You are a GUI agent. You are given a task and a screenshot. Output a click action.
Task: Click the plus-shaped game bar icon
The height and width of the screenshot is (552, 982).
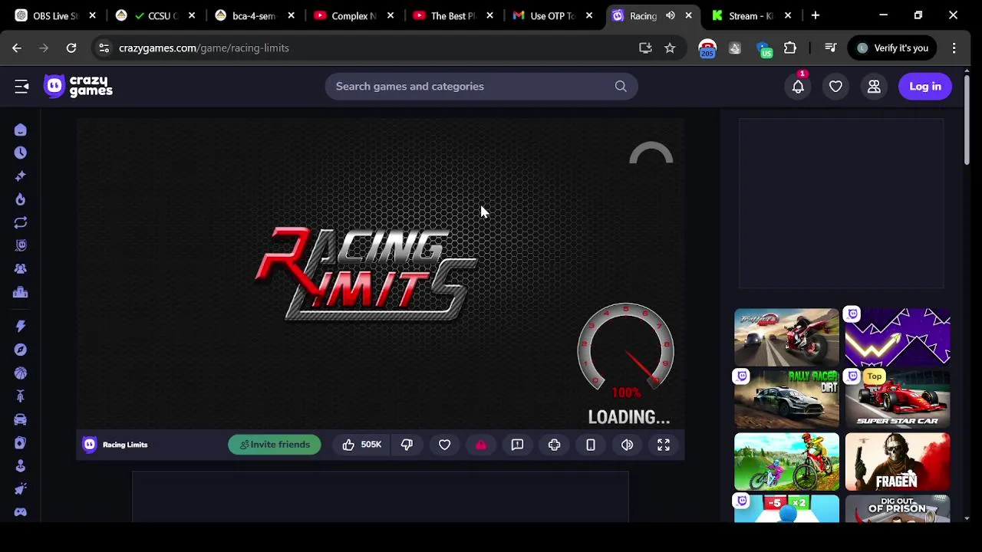click(x=554, y=445)
